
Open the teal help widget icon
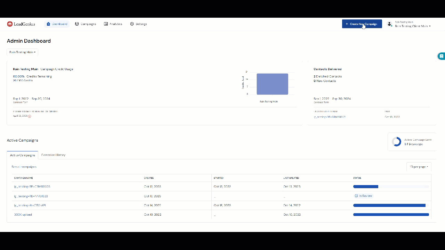click(x=441, y=56)
